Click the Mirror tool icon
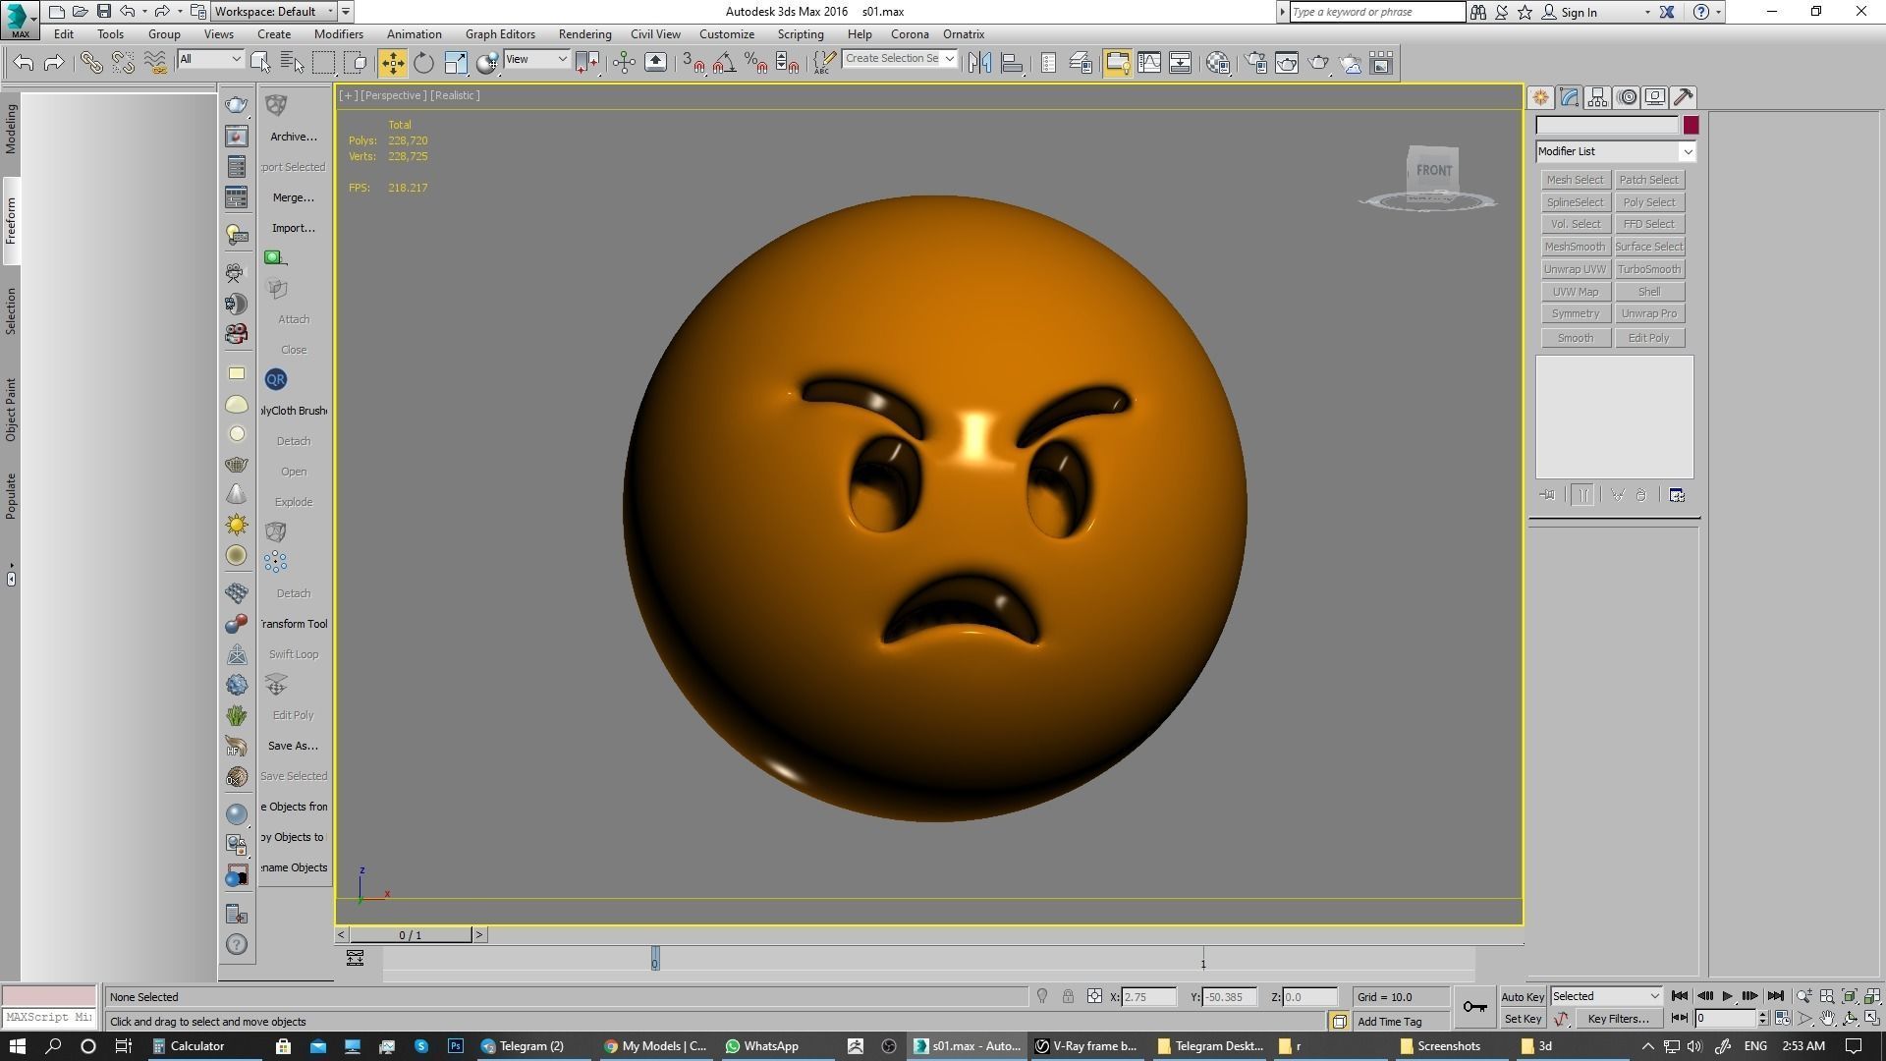This screenshot has width=1886, height=1061. click(x=979, y=63)
